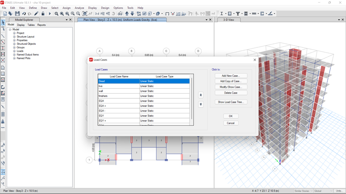The height and width of the screenshot is (194, 346).
Task: Click the Add Copy of Case button
Action: coord(231,81)
